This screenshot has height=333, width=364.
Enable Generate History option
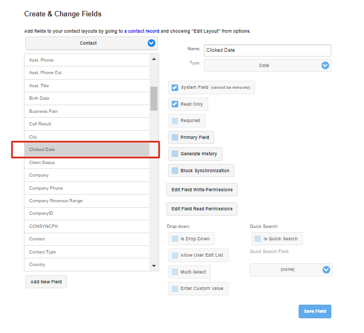click(x=175, y=154)
